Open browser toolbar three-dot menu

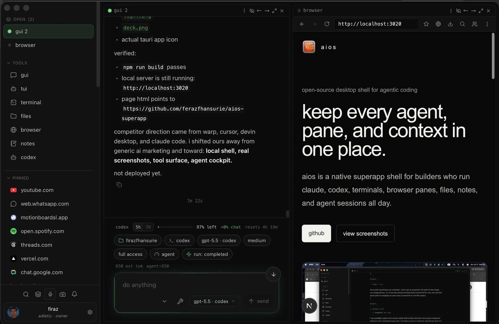(487, 24)
